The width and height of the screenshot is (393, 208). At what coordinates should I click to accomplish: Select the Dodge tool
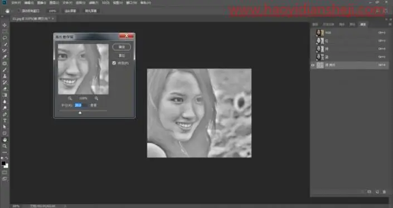pyautogui.click(x=4, y=108)
